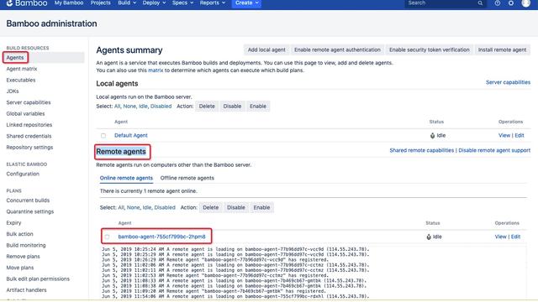Image resolution: width=538 pixels, height=302 pixels.
Task: Open Server capabilities link near Local agents
Action: coord(508,82)
